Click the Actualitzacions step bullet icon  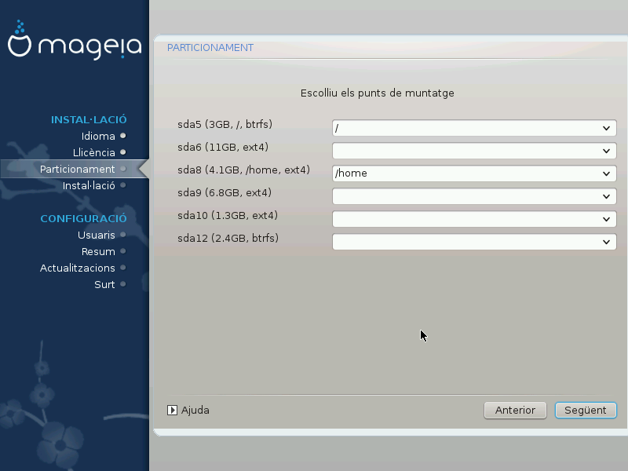click(x=123, y=268)
